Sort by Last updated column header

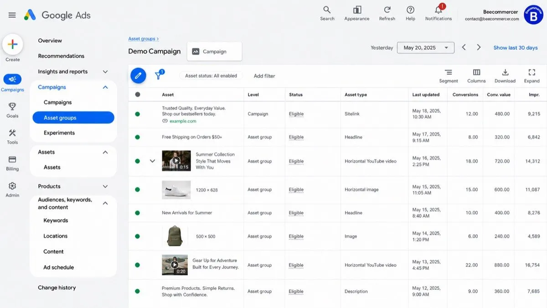click(426, 94)
